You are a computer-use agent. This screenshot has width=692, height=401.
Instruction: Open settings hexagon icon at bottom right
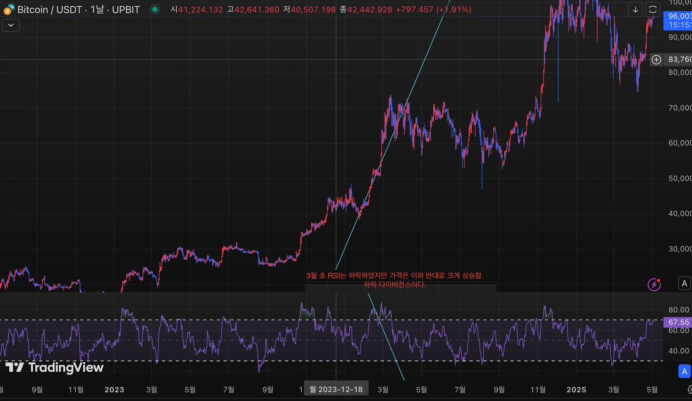pos(689,389)
